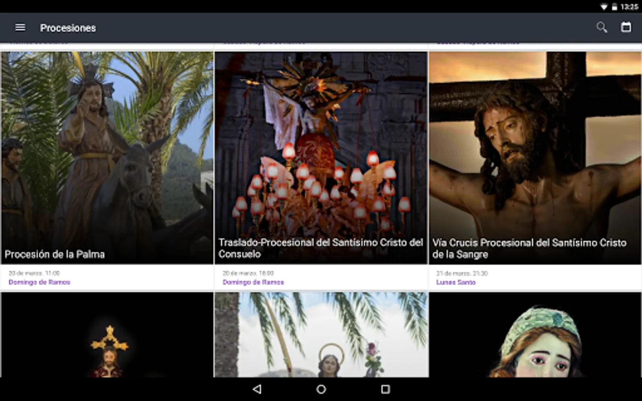Open the calendar view icon
The height and width of the screenshot is (401, 642).
tap(626, 27)
